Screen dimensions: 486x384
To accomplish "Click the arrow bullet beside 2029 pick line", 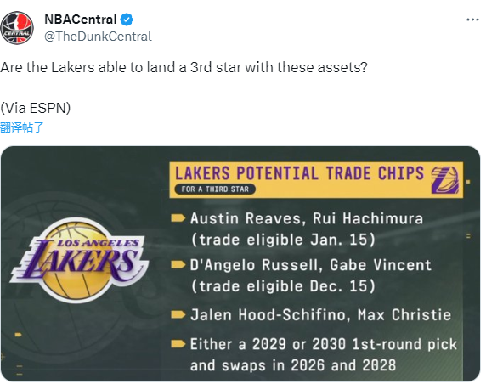I will (178, 344).
